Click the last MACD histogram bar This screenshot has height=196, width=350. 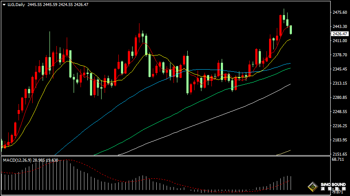[291, 183]
